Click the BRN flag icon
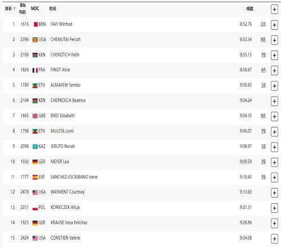 point(35,25)
